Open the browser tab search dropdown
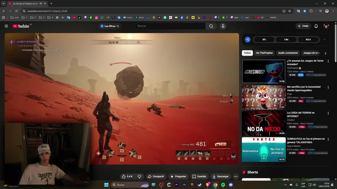Viewport: 337px width, 189px height. (3, 3)
